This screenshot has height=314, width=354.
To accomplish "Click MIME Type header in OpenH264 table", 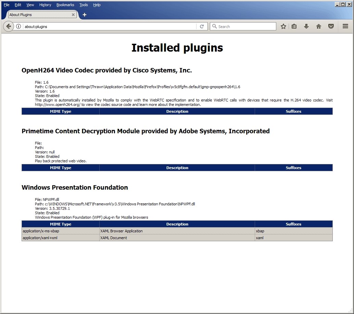I will (x=61, y=111).
